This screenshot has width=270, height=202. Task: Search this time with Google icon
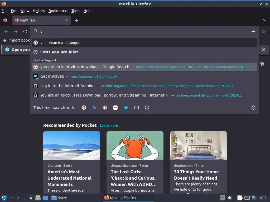[x=84, y=108]
